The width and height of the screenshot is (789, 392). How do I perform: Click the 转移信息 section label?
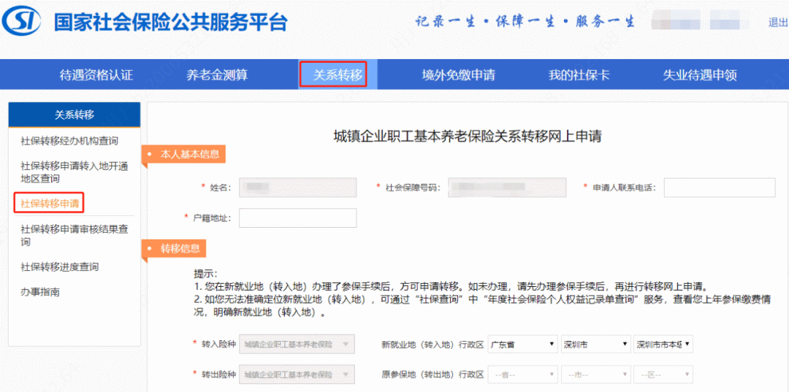pos(174,248)
